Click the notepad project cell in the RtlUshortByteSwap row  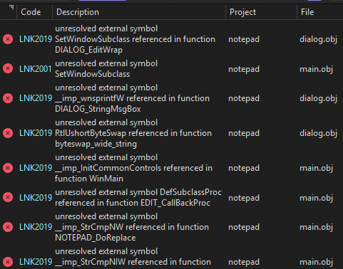[244, 133]
